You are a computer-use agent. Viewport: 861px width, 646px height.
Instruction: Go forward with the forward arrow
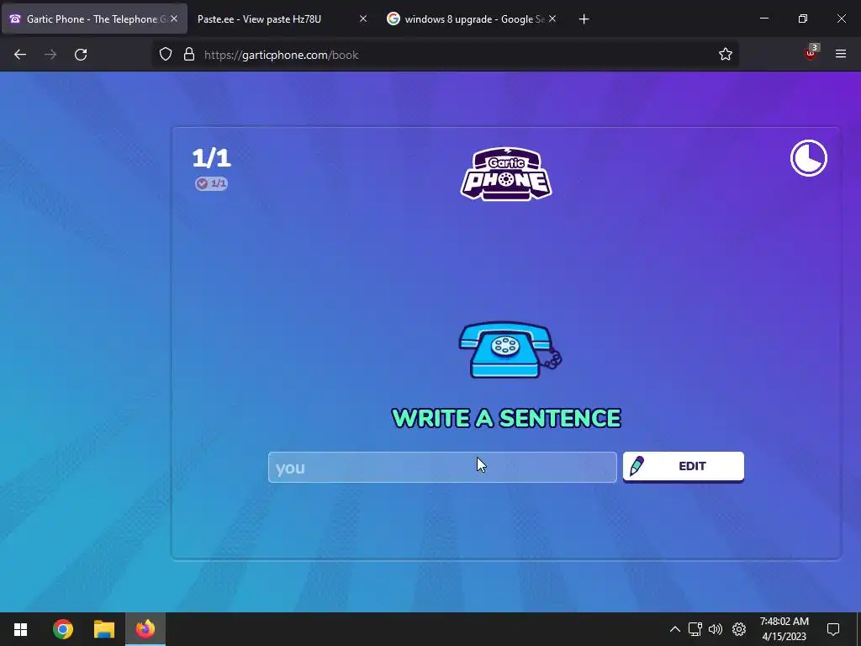50,55
